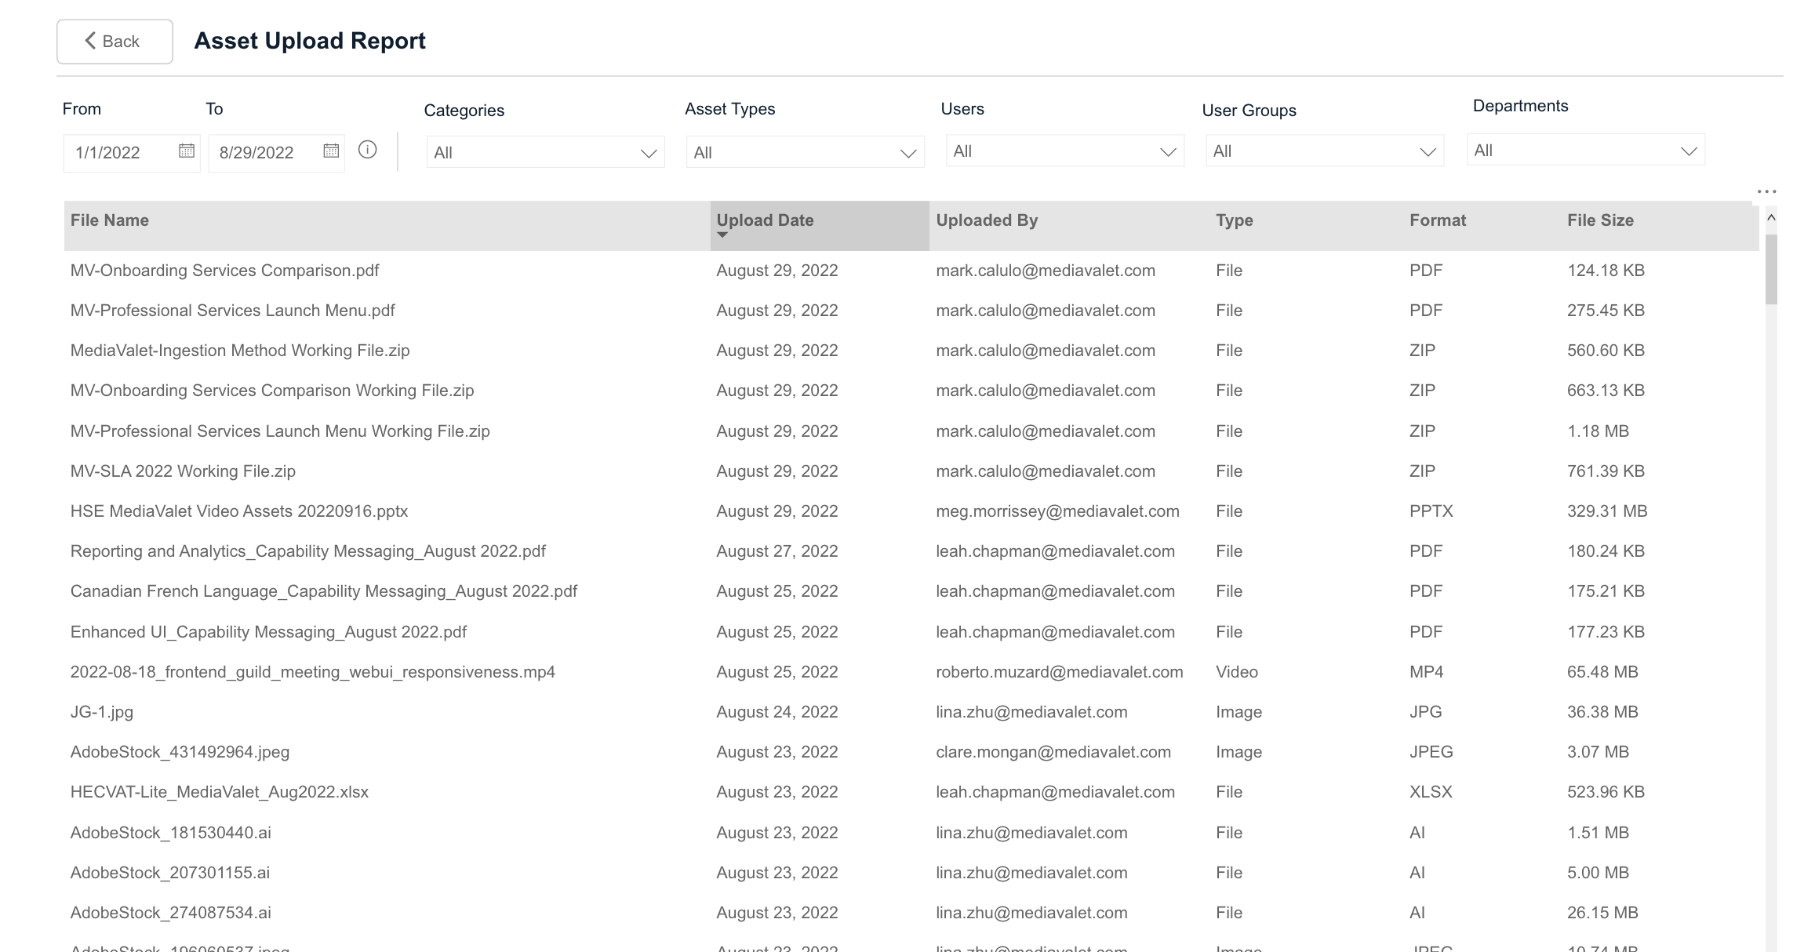This screenshot has width=1815, height=952.
Task: Select MV-Onboarding Services Comparison.pdf row
Action: [911, 271]
